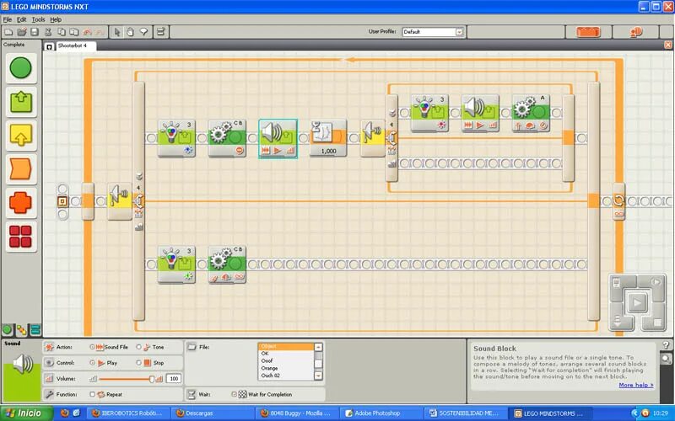Viewport: 675px width, 421px height.
Task: Switch to the Complete palette tab
Action: click(x=21, y=330)
